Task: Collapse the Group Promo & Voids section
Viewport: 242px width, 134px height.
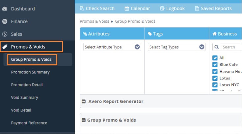Action: pos(84,120)
